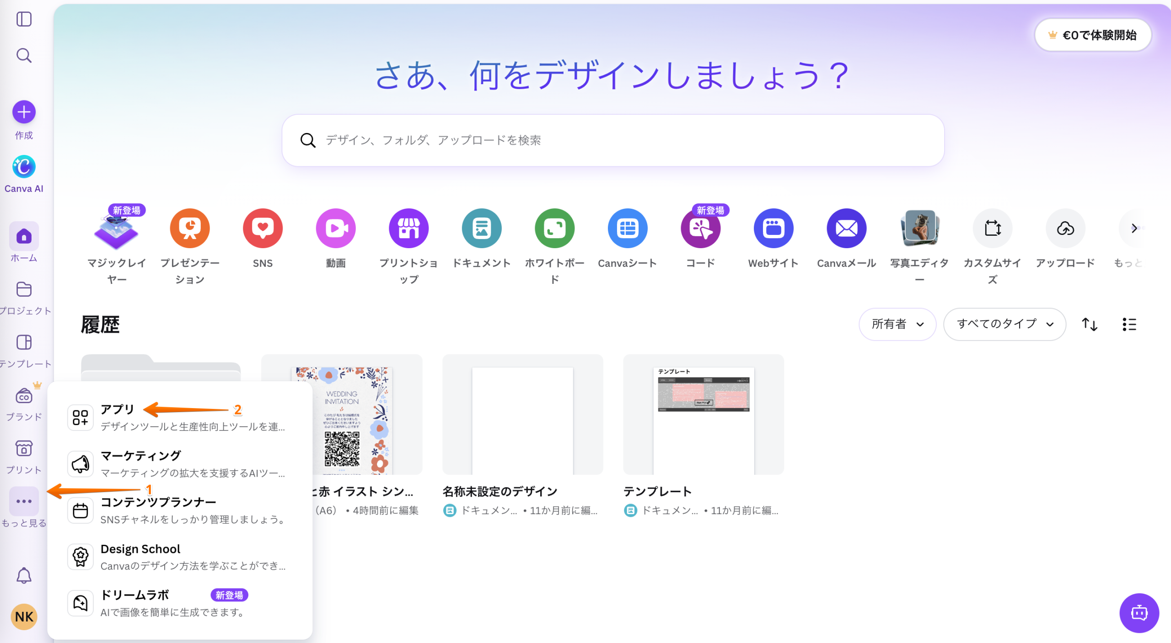Screen dimensions: 1171x643
Task: Click the sort order arrows icon
Action: click(1090, 324)
